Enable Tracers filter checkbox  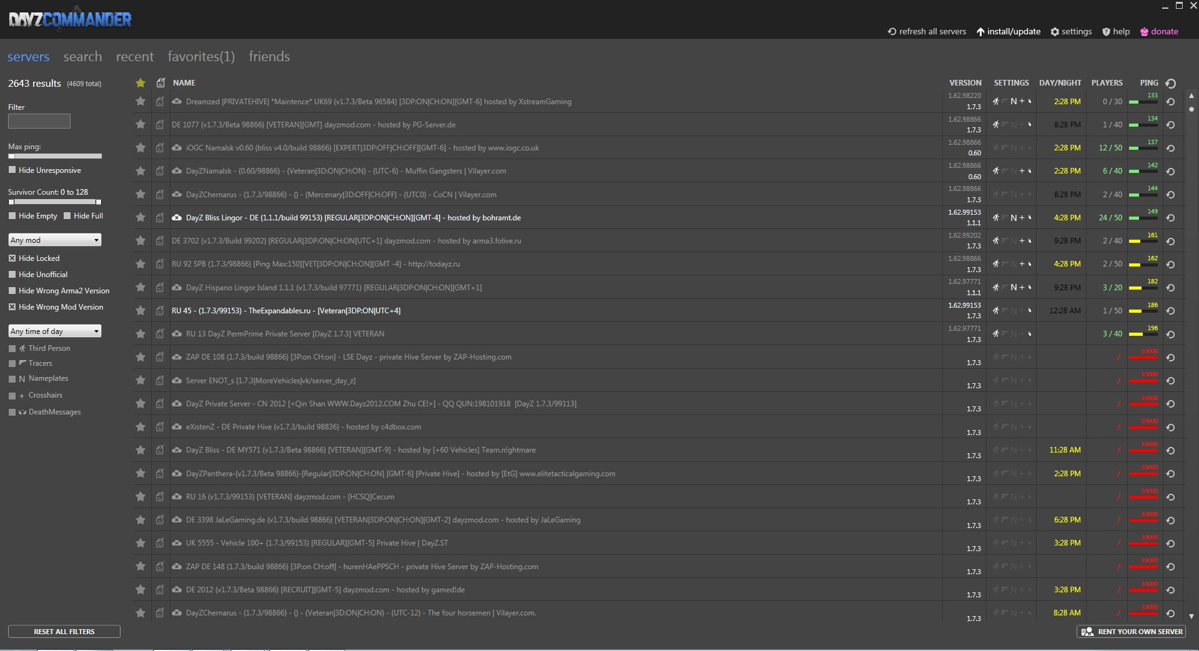click(x=12, y=363)
